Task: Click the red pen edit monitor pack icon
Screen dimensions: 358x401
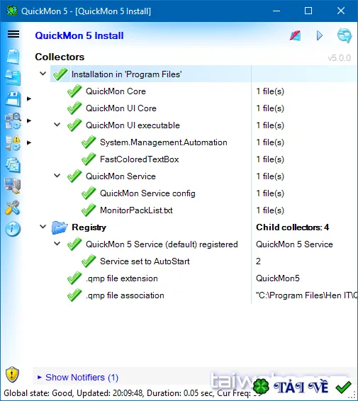Action: click(x=295, y=35)
